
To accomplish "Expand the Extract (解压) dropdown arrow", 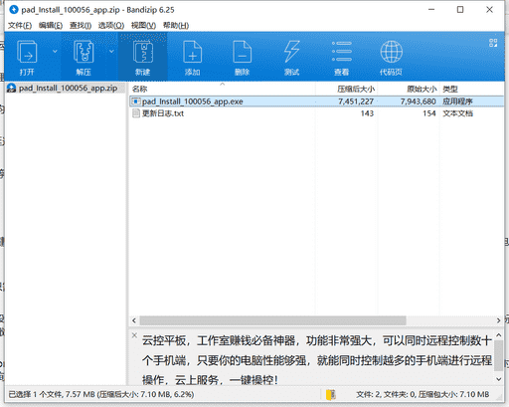I will (x=111, y=51).
